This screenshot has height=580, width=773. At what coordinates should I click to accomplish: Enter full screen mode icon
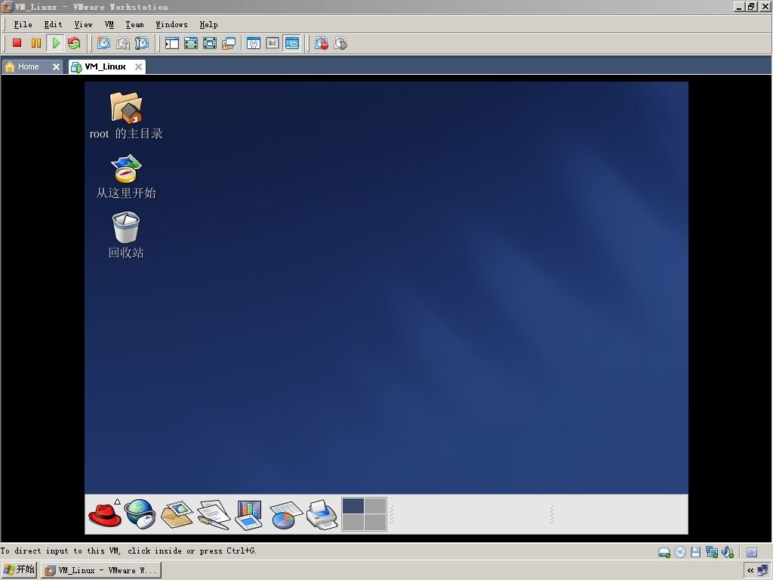click(210, 43)
